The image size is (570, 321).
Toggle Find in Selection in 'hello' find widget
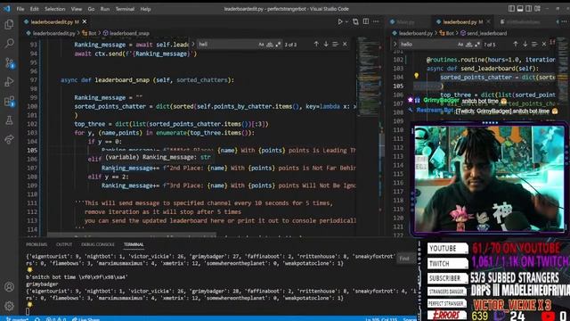534,44
